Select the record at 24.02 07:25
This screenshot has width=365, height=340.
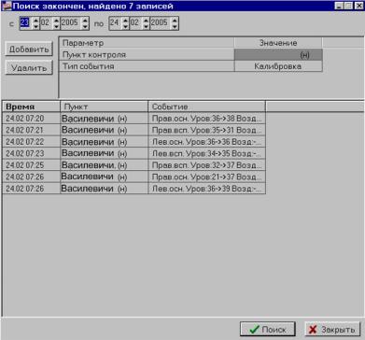click(x=133, y=165)
